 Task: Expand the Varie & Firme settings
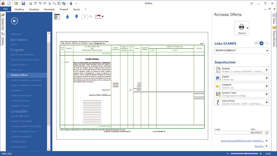(241, 102)
